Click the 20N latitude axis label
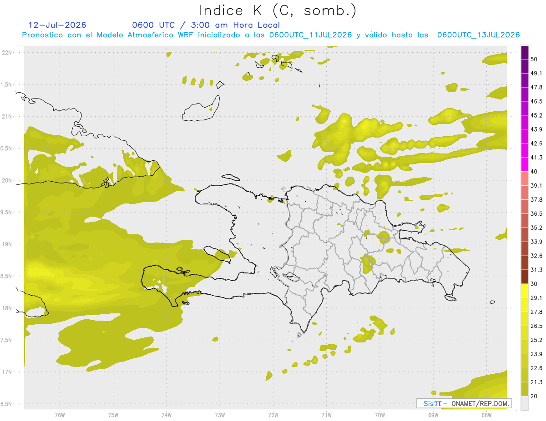This screenshot has height=421, width=546. [x=8, y=180]
